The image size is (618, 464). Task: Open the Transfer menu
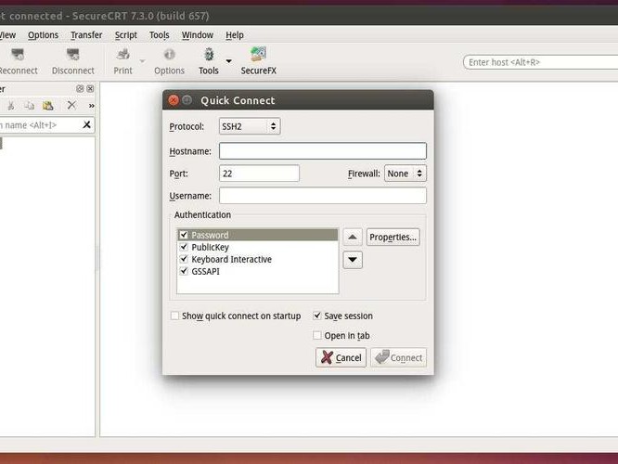click(86, 35)
